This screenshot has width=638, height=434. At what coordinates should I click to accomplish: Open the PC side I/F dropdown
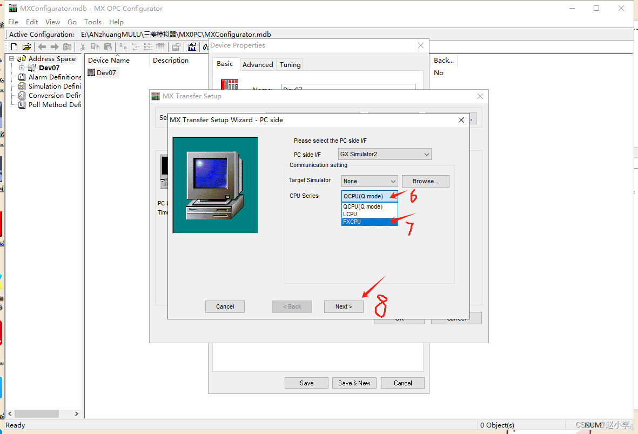pos(385,154)
